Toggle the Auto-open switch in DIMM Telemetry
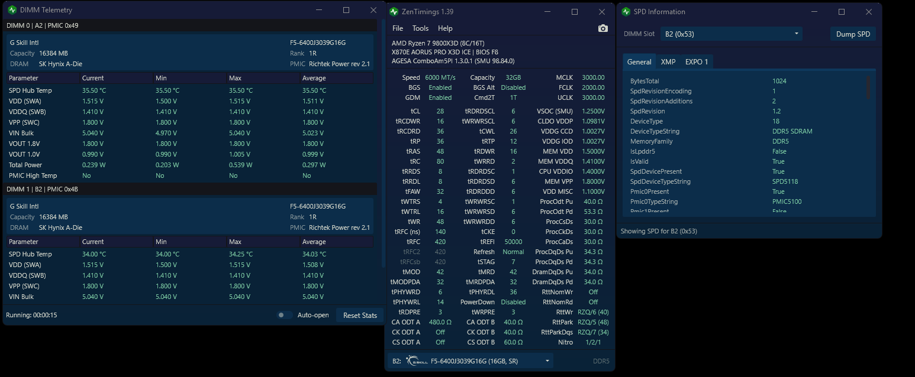 tap(285, 315)
